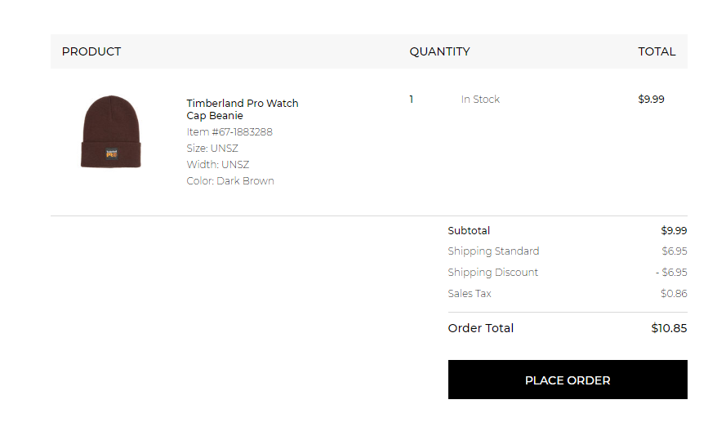
Task: Click the Color: Dark Brown label
Action: coord(230,181)
